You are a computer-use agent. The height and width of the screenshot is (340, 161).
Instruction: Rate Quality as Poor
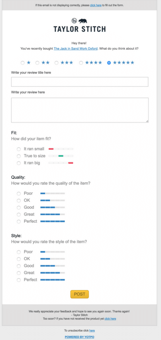(19, 193)
